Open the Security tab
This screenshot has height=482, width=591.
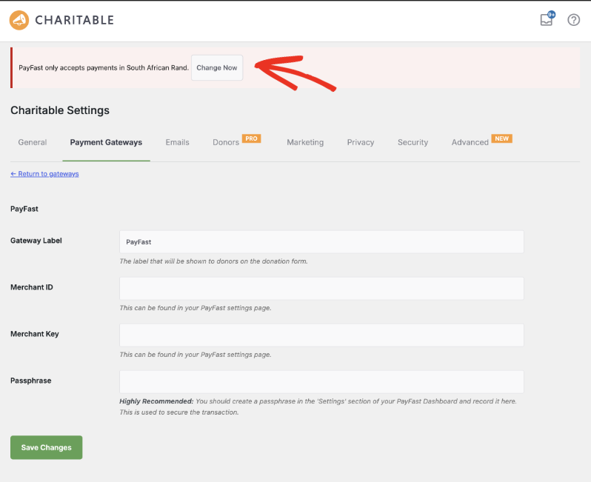tap(413, 142)
